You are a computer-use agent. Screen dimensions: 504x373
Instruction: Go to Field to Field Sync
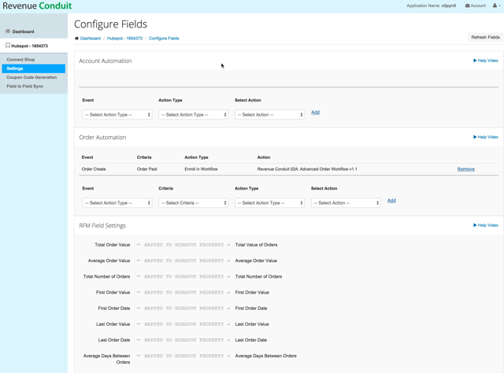pos(25,86)
